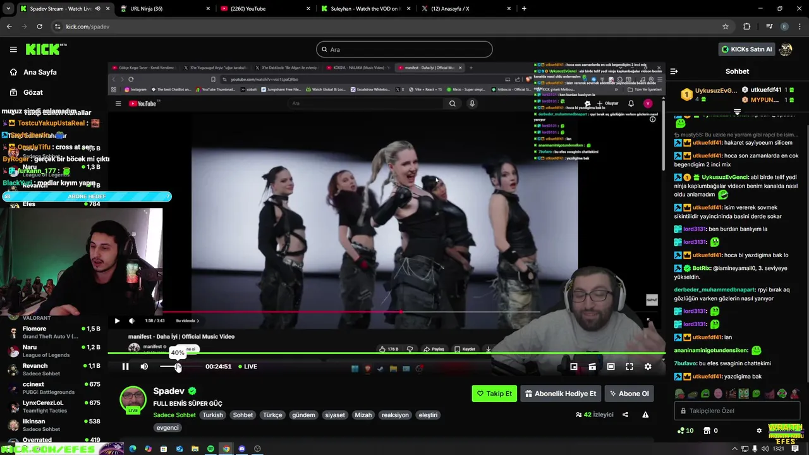Mute the Kick player volume icon

click(144, 367)
